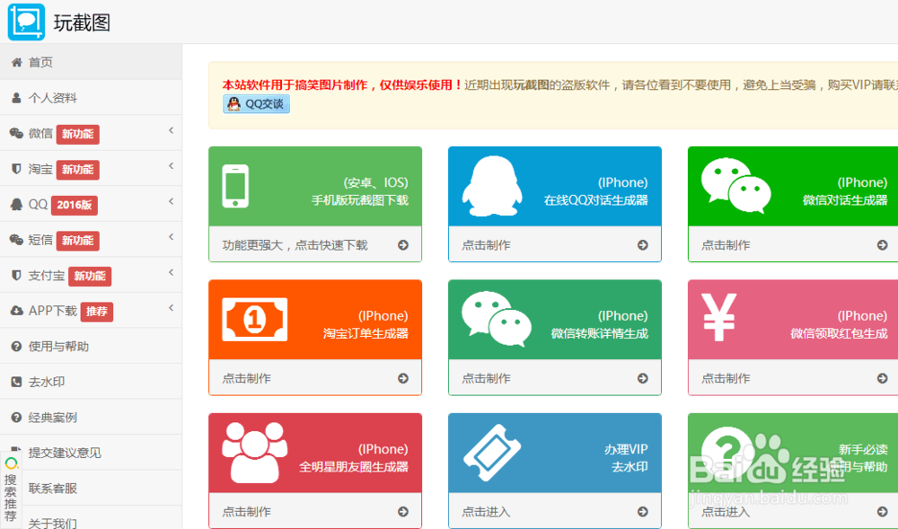898x529 pixels.
Task: Open the 首页 sidebar item
Action: [x=91, y=62]
